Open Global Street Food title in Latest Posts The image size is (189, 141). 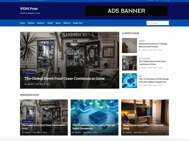pos(152,63)
